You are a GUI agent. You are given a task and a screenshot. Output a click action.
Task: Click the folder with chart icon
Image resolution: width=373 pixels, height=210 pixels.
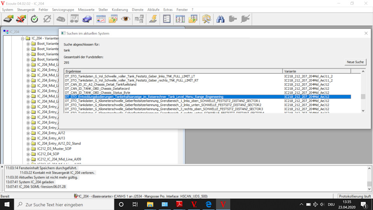113,19
